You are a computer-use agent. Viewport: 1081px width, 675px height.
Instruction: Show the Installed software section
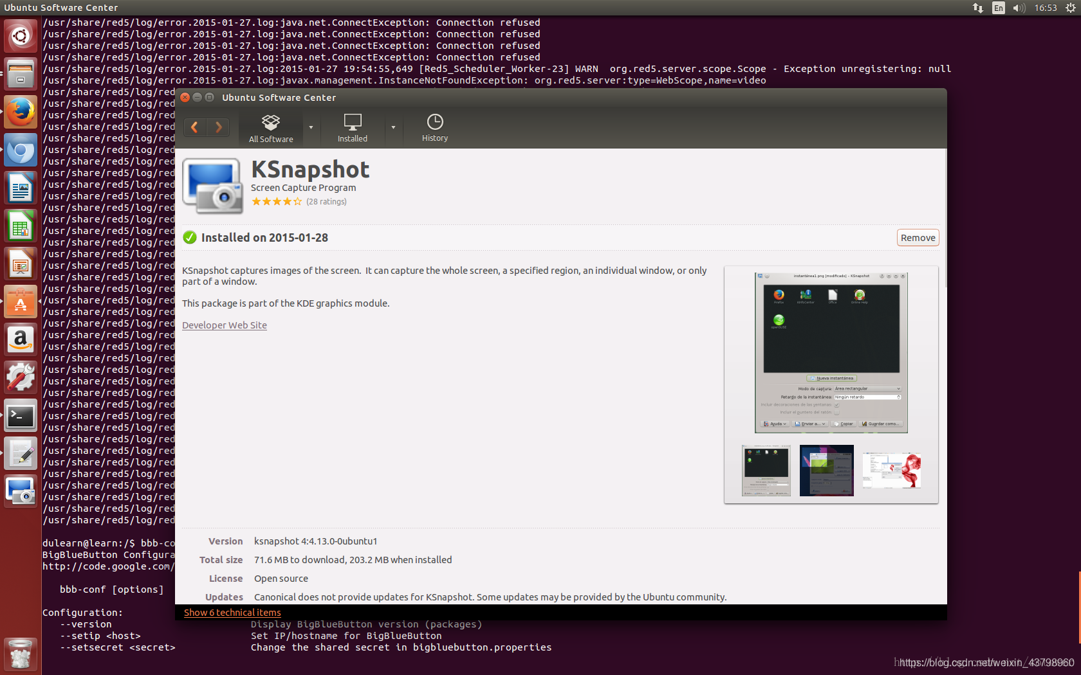tap(353, 128)
